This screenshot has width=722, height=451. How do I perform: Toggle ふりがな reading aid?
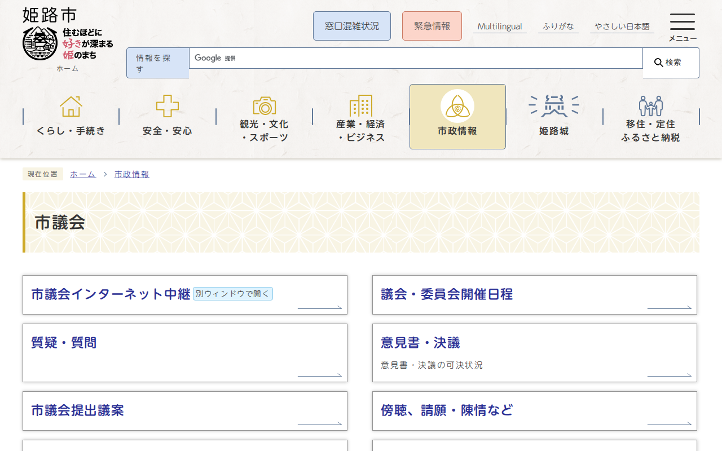[x=558, y=26]
